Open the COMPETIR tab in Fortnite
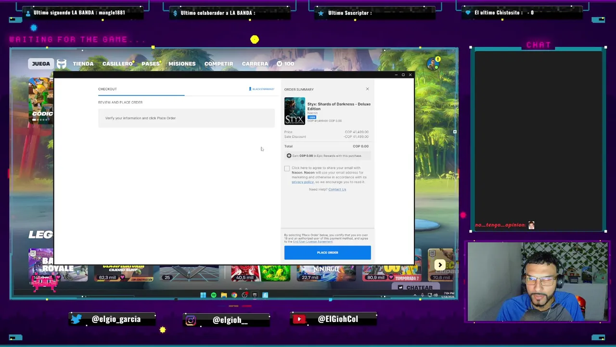 (218, 64)
